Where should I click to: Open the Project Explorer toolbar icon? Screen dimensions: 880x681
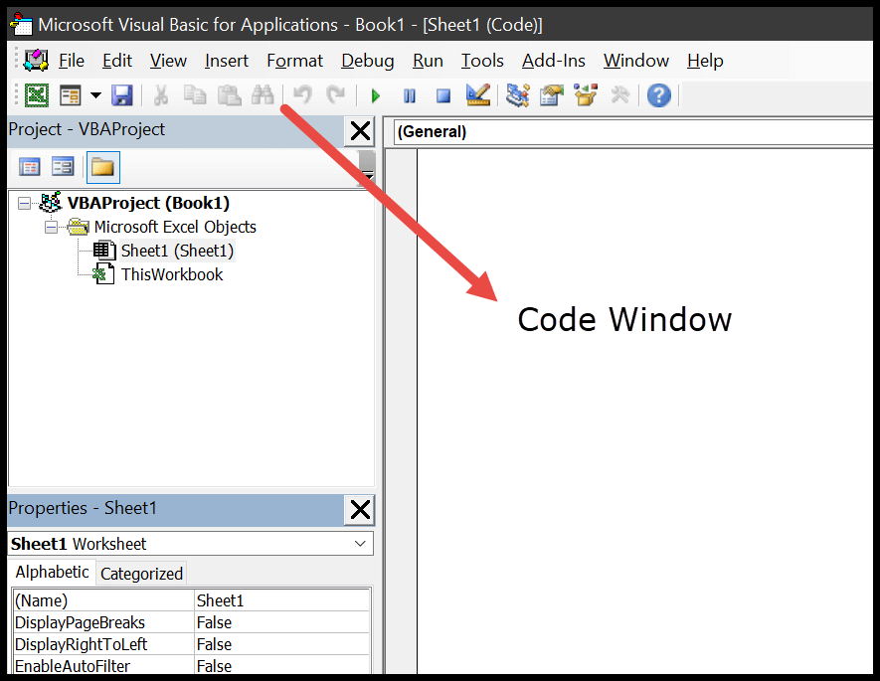click(x=517, y=95)
